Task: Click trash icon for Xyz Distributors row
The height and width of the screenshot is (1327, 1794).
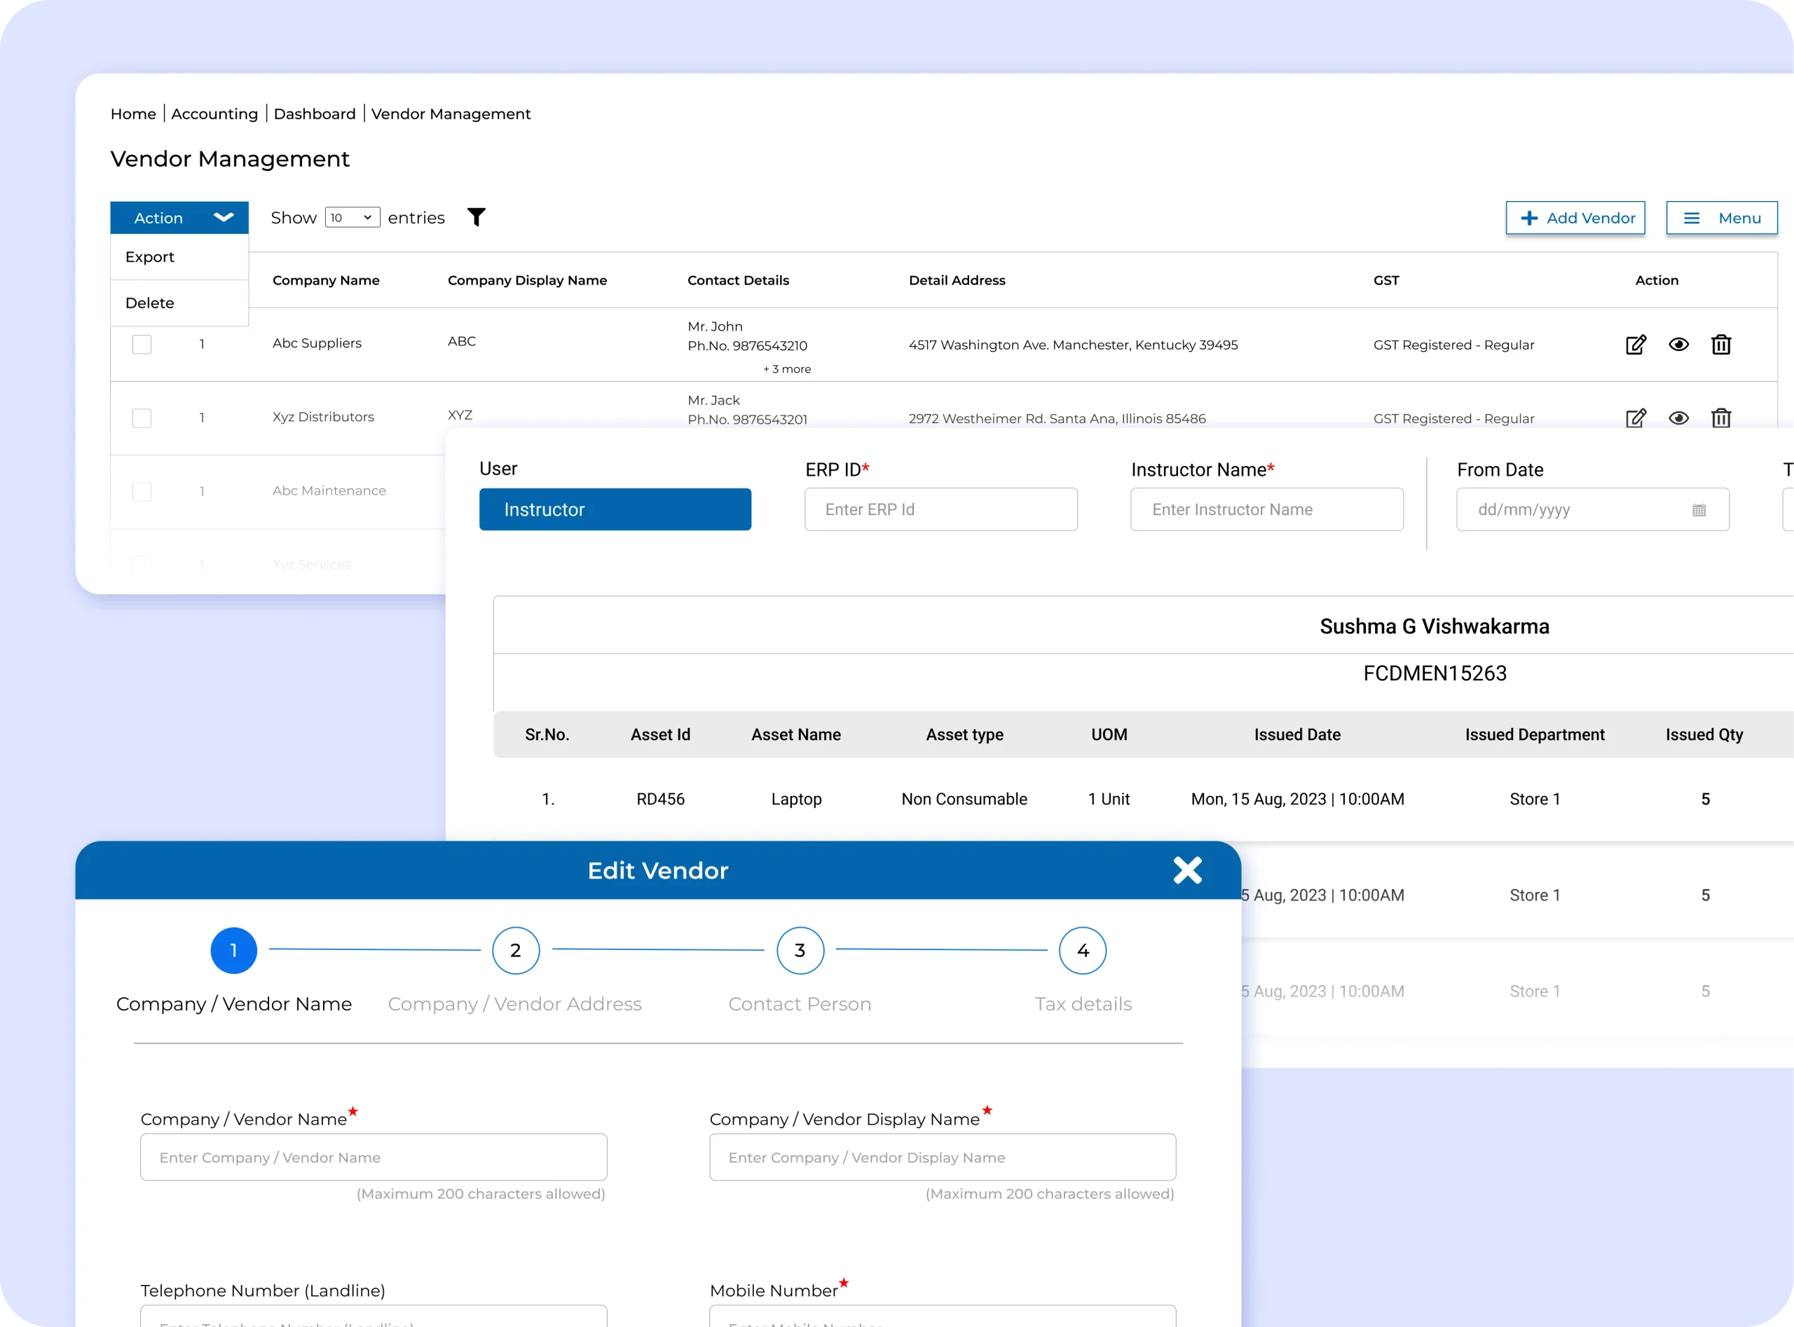Action: pos(1721,418)
